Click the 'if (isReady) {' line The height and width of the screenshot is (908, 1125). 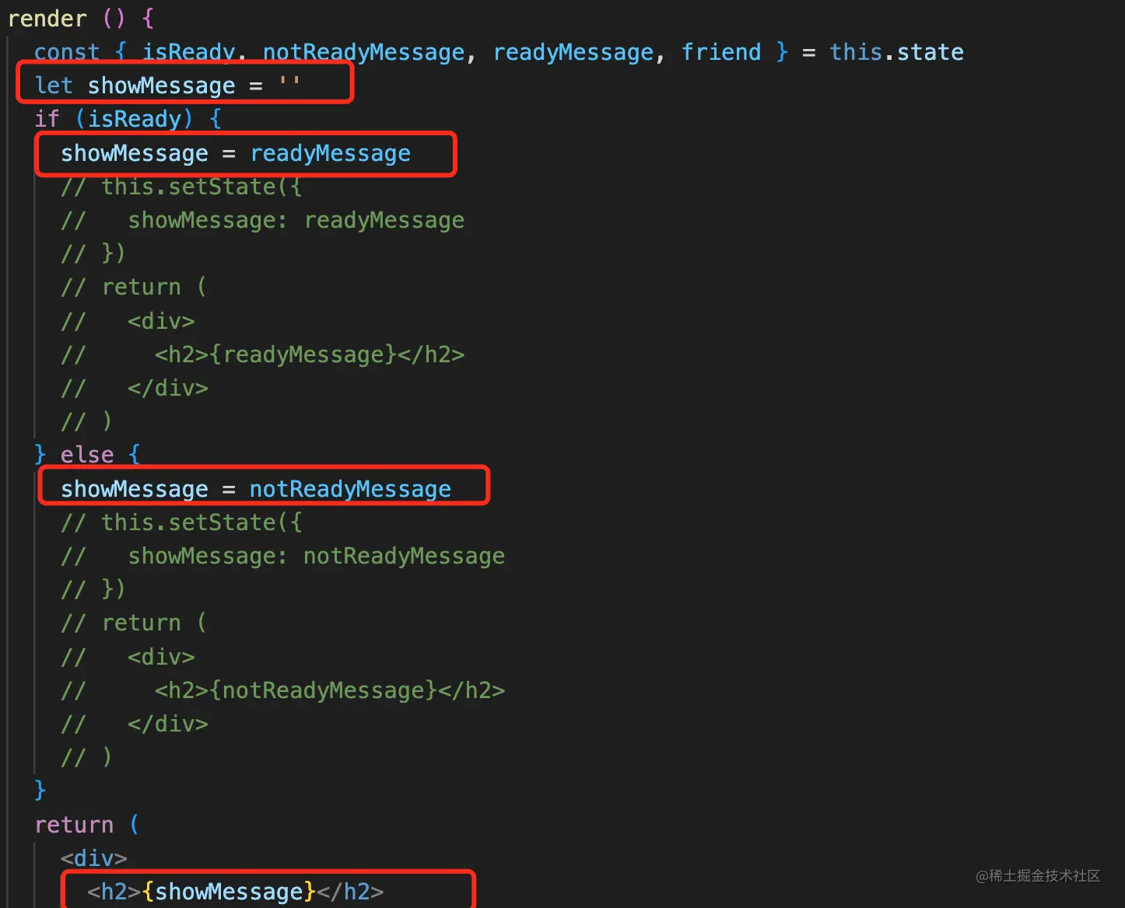click(128, 119)
